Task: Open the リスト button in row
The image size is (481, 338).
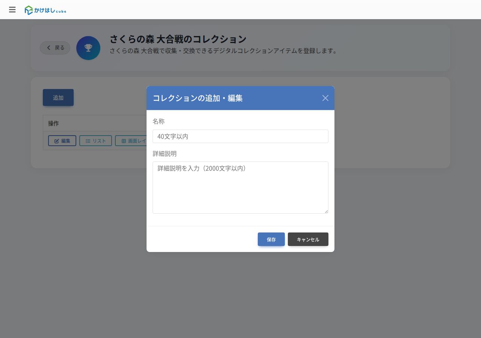Action: coord(95,141)
